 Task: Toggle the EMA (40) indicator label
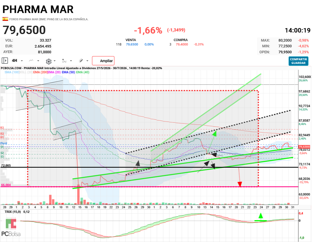point(83,72)
